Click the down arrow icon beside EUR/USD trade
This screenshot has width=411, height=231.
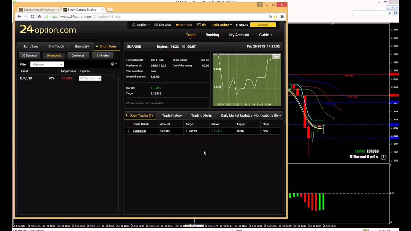pyautogui.click(x=128, y=131)
